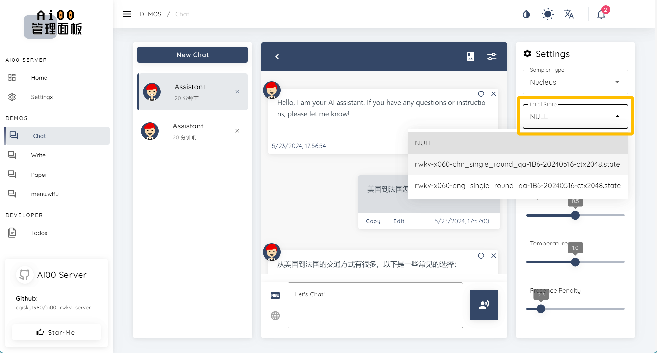Toggle the light mode sun icon

coord(547,14)
